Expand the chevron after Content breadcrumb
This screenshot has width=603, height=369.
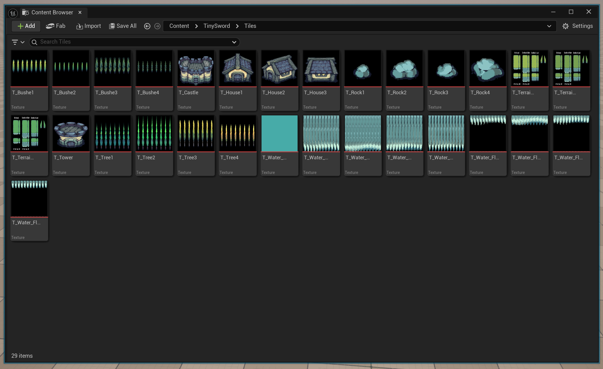click(196, 26)
